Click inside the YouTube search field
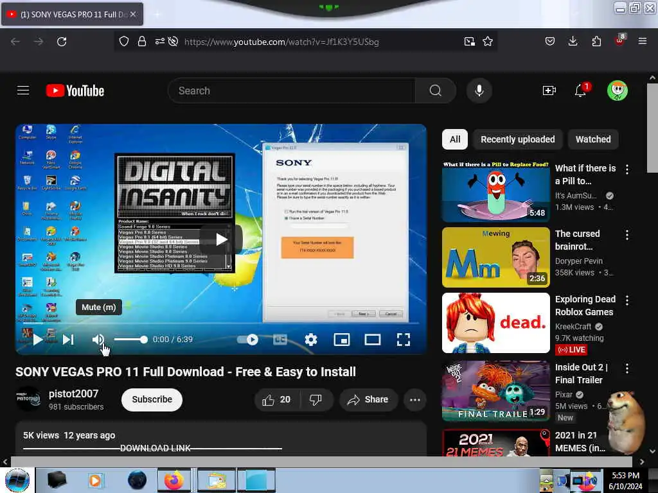 292,91
